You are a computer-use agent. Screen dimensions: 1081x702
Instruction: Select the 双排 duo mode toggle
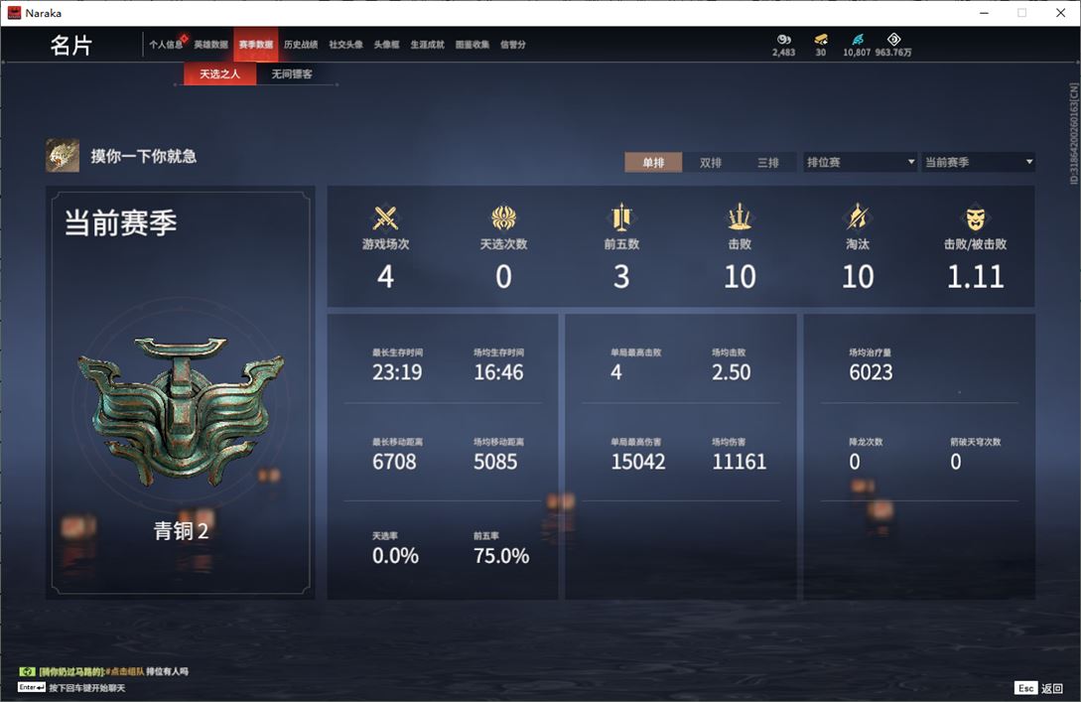coord(710,162)
